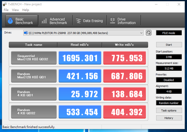Open Task options
This screenshot has width=187, height=132.
[x=169, y=110]
